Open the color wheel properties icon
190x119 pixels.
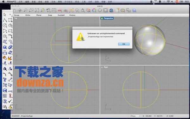pos(94,10)
